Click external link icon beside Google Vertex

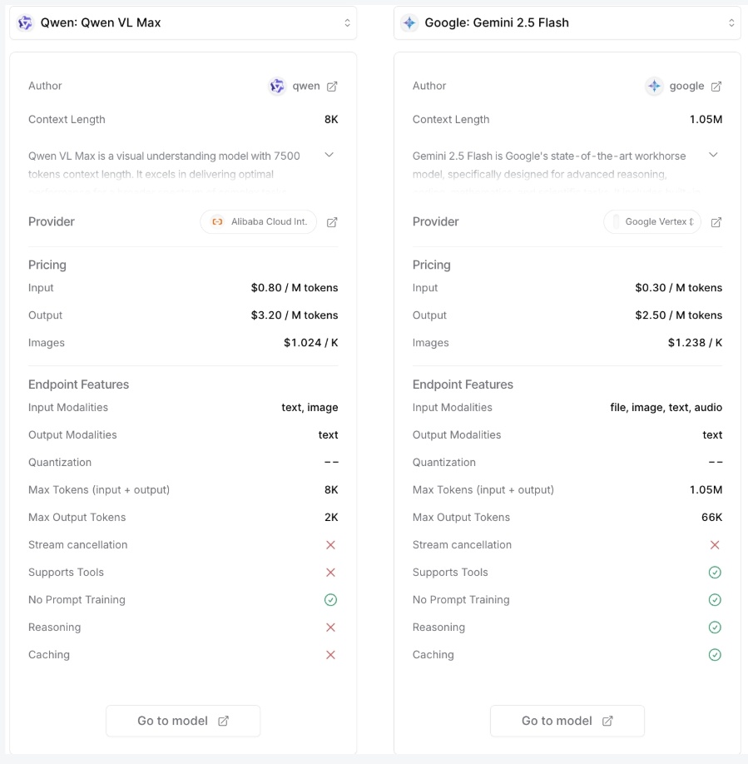coord(716,222)
